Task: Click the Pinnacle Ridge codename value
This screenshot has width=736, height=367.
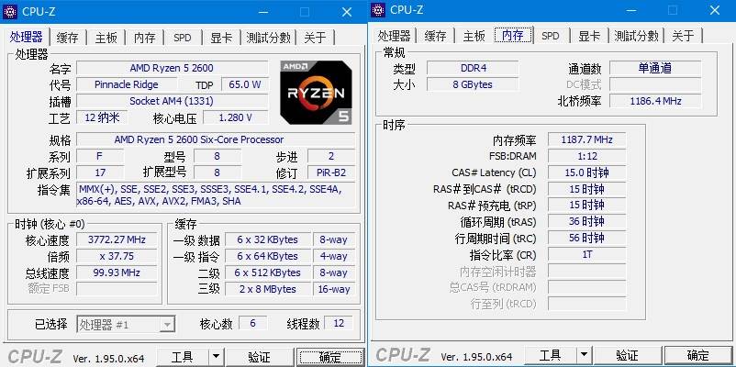Action: pos(127,84)
